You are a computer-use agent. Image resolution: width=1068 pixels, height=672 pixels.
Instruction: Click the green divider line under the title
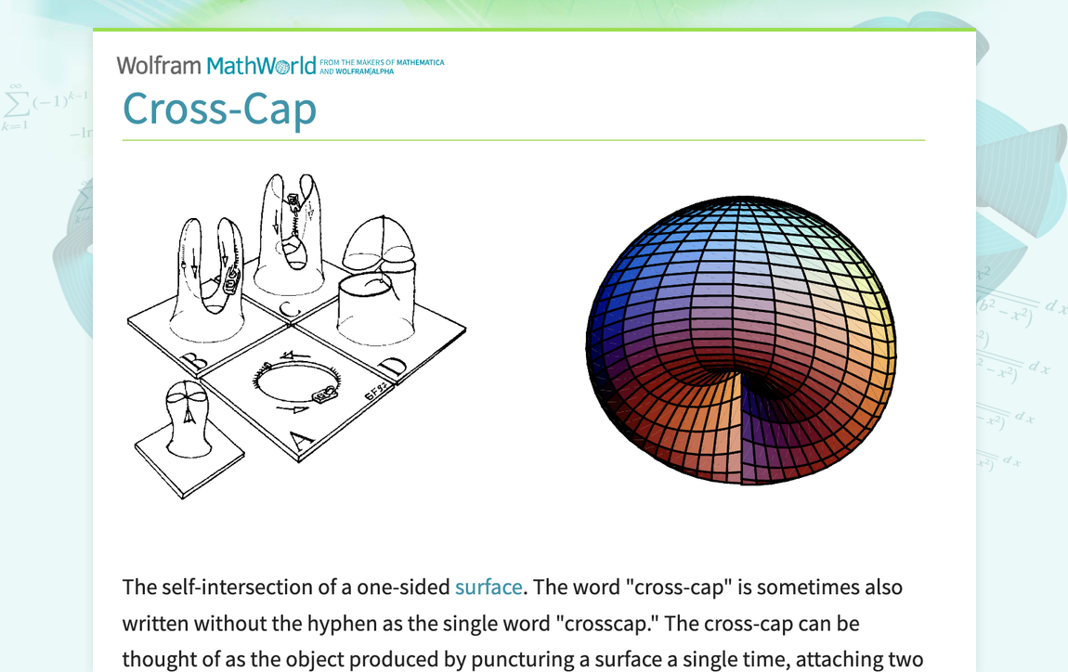(x=523, y=139)
